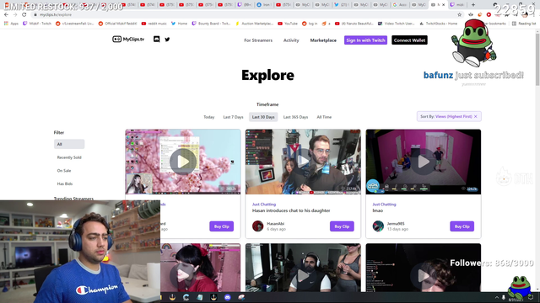Image resolution: width=540 pixels, height=303 pixels.
Task: Open the girl in red clip thumbnail
Action: (200, 268)
